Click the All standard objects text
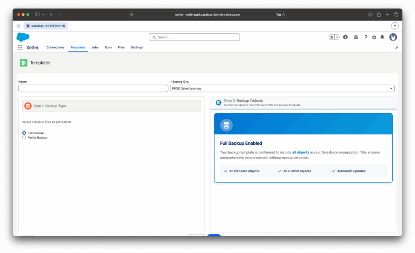 coord(244,171)
